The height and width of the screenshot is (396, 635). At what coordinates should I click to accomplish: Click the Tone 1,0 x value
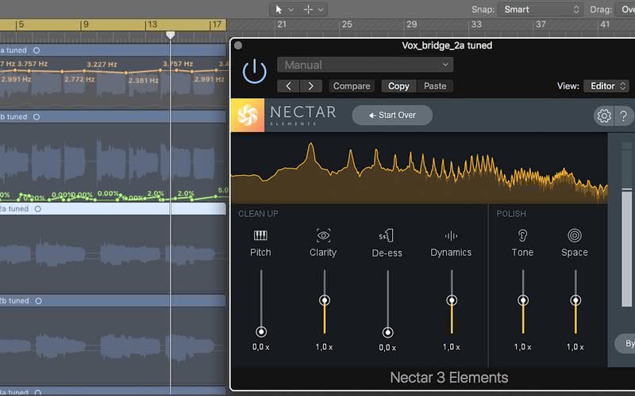click(522, 347)
